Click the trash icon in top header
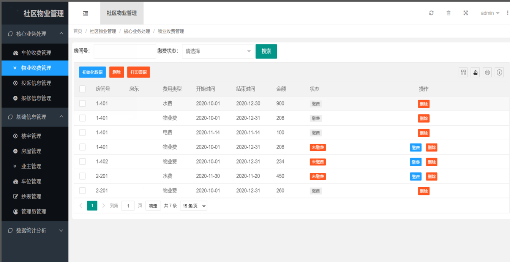 coord(448,13)
